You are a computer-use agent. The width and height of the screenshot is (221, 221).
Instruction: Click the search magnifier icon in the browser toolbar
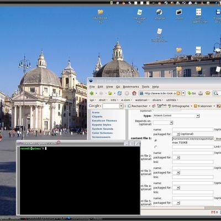coord(215,93)
